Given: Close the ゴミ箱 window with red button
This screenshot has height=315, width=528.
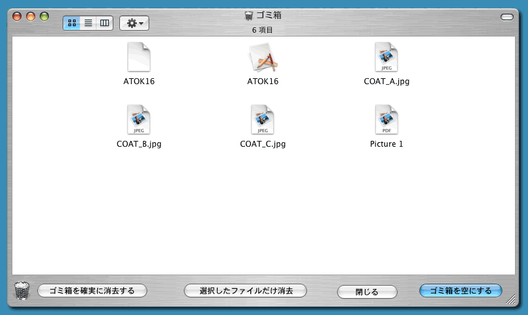Looking at the screenshot, I should point(17,16).
